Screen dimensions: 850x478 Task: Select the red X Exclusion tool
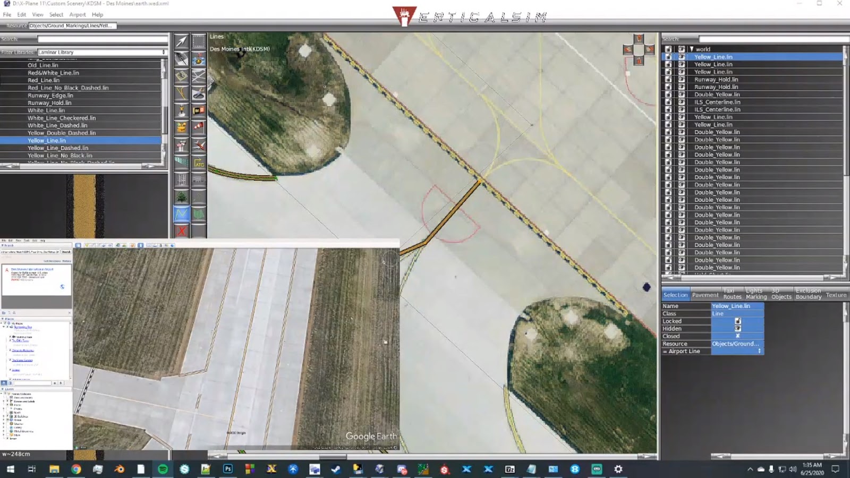tap(182, 231)
